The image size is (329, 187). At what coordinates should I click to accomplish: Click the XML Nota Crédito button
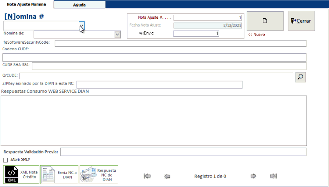pyautogui.click(x=21, y=175)
